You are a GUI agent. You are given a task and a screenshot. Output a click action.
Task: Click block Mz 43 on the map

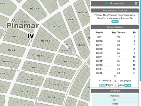point(11,50)
